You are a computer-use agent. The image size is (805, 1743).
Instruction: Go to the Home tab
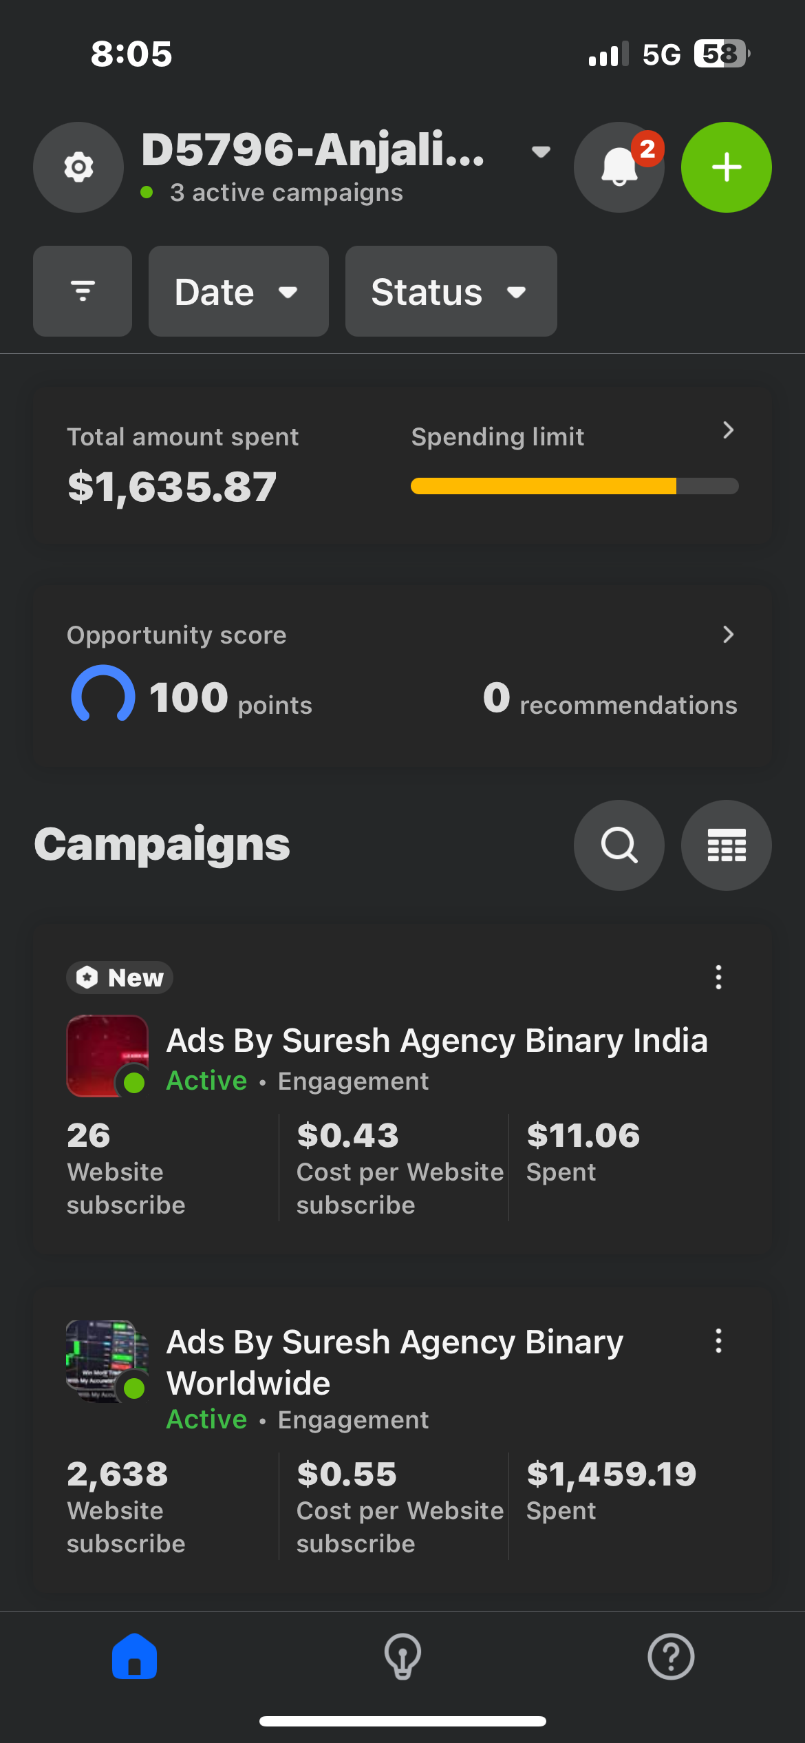(134, 1656)
